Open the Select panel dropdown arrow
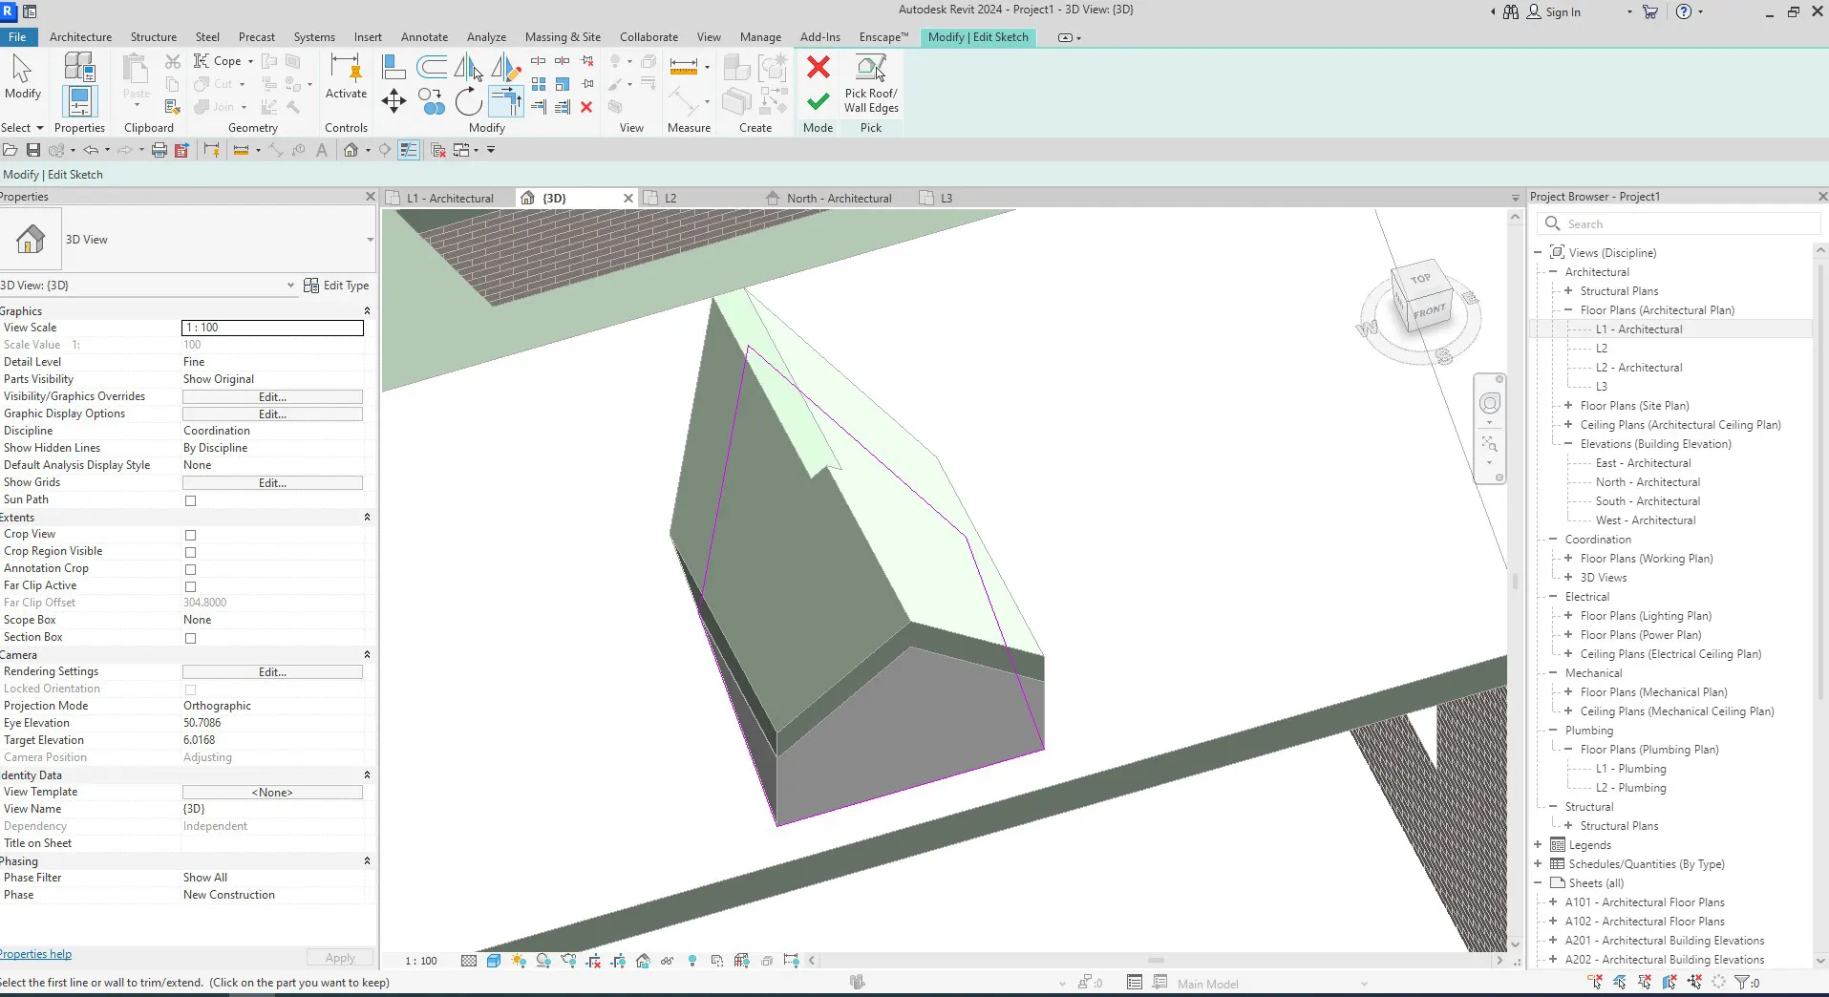1829x997 pixels. coord(39,128)
